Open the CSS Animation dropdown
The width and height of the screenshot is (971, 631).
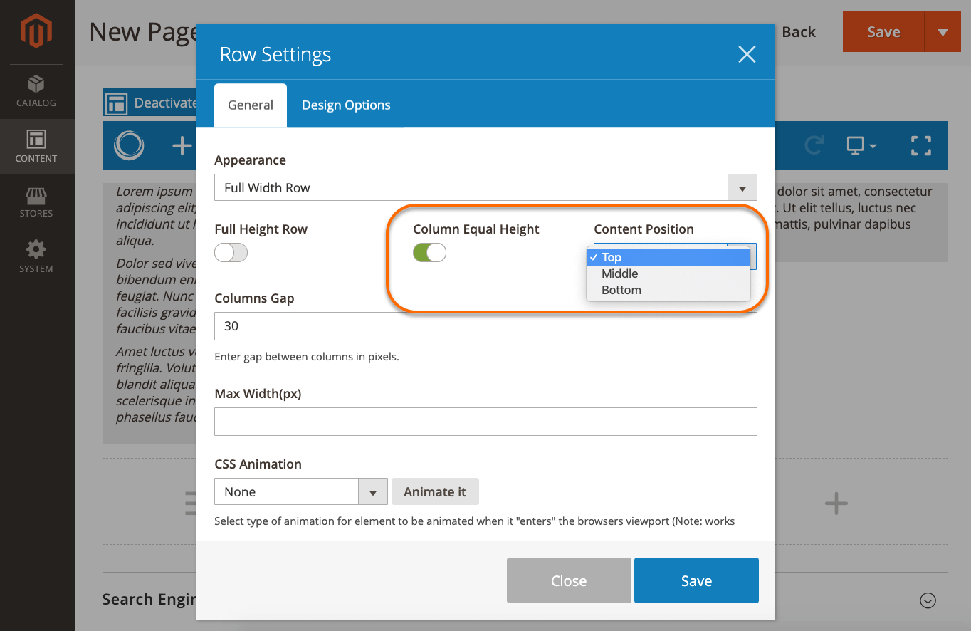tap(300, 492)
